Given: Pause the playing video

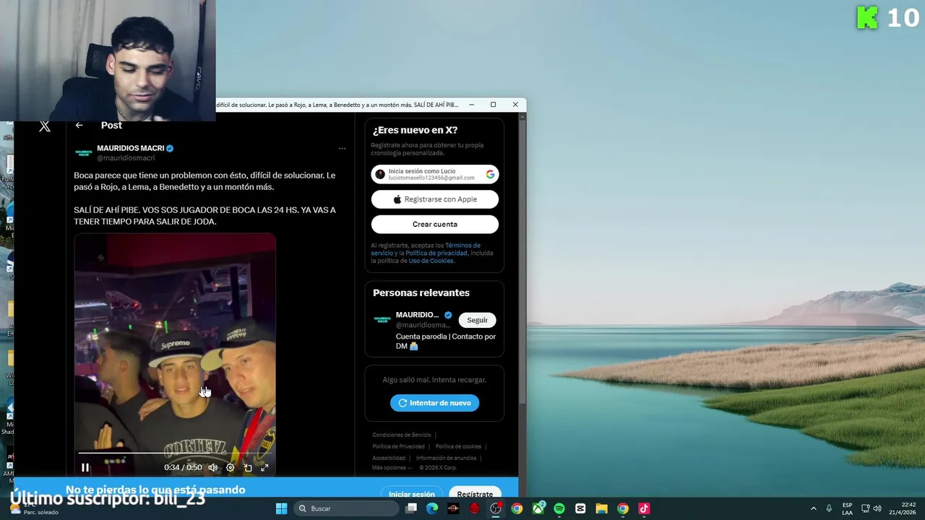Looking at the screenshot, I should [x=85, y=467].
